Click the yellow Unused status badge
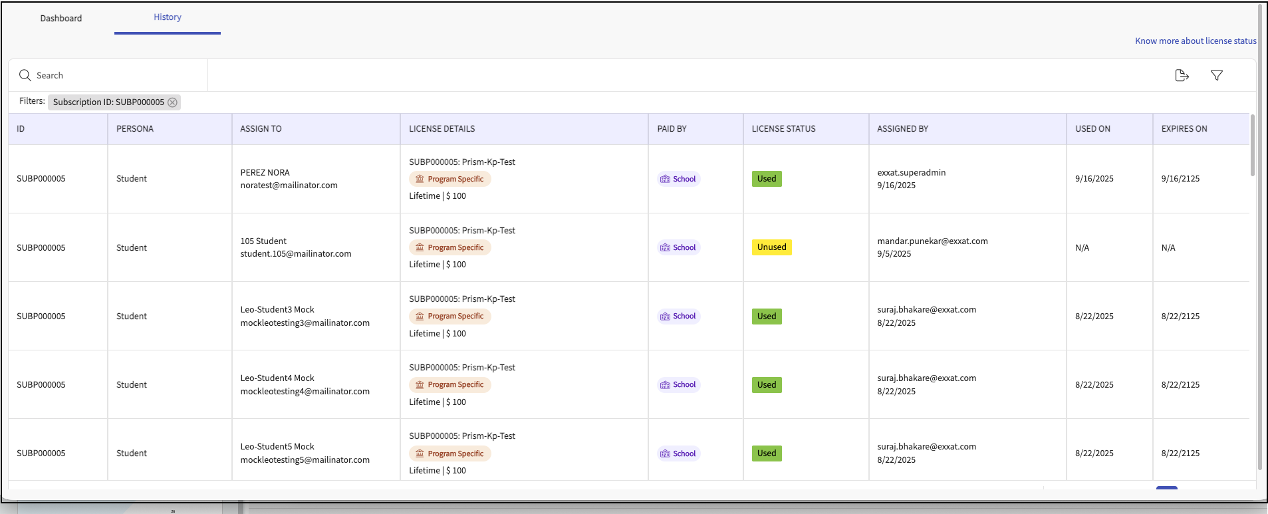Image resolution: width=1268 pixels, height=514 pixels. pos(771,247)
